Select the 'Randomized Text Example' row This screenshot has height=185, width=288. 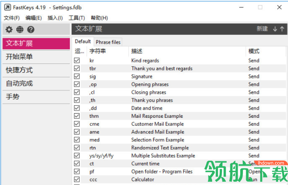tap(180, 147)
